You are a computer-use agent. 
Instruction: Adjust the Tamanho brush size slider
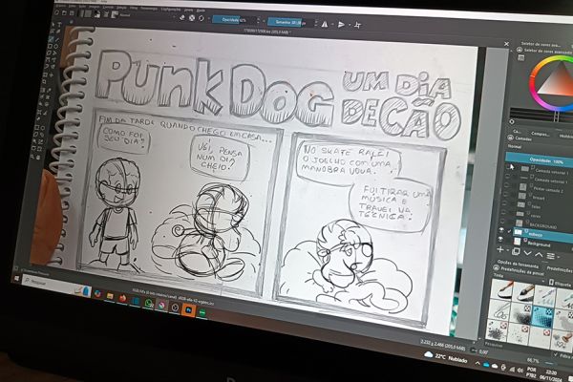coord(290,23)
